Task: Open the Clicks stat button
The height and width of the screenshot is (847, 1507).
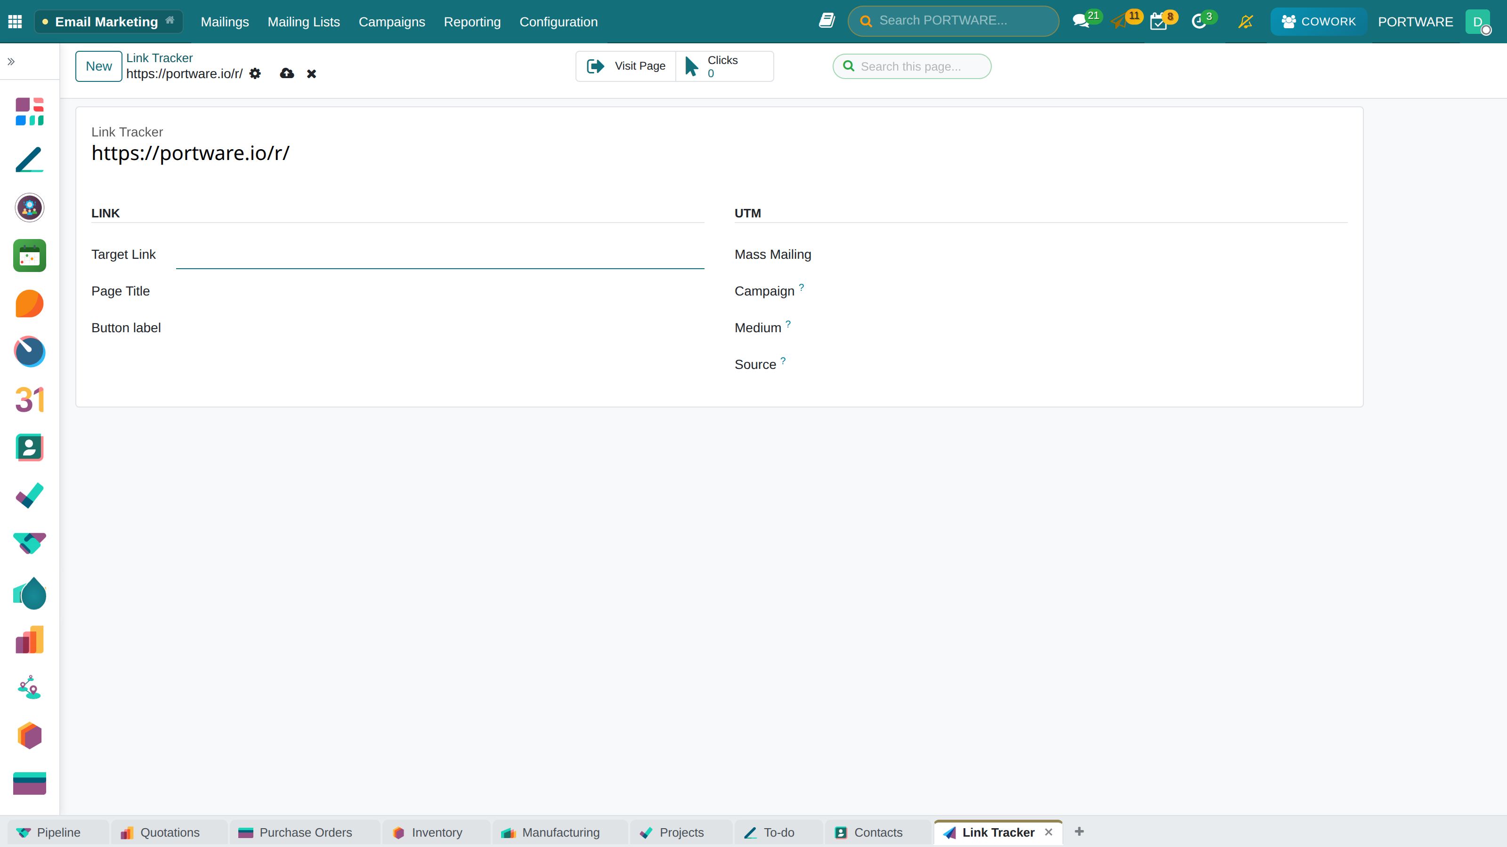Action: click(724, 66)
